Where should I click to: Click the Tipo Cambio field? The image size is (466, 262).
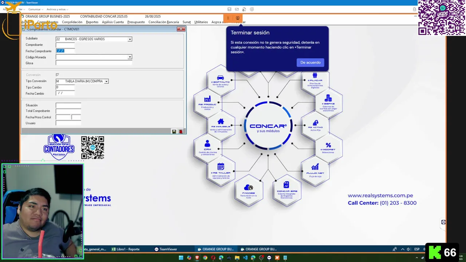pyautogui.click(x=65, y=87)
